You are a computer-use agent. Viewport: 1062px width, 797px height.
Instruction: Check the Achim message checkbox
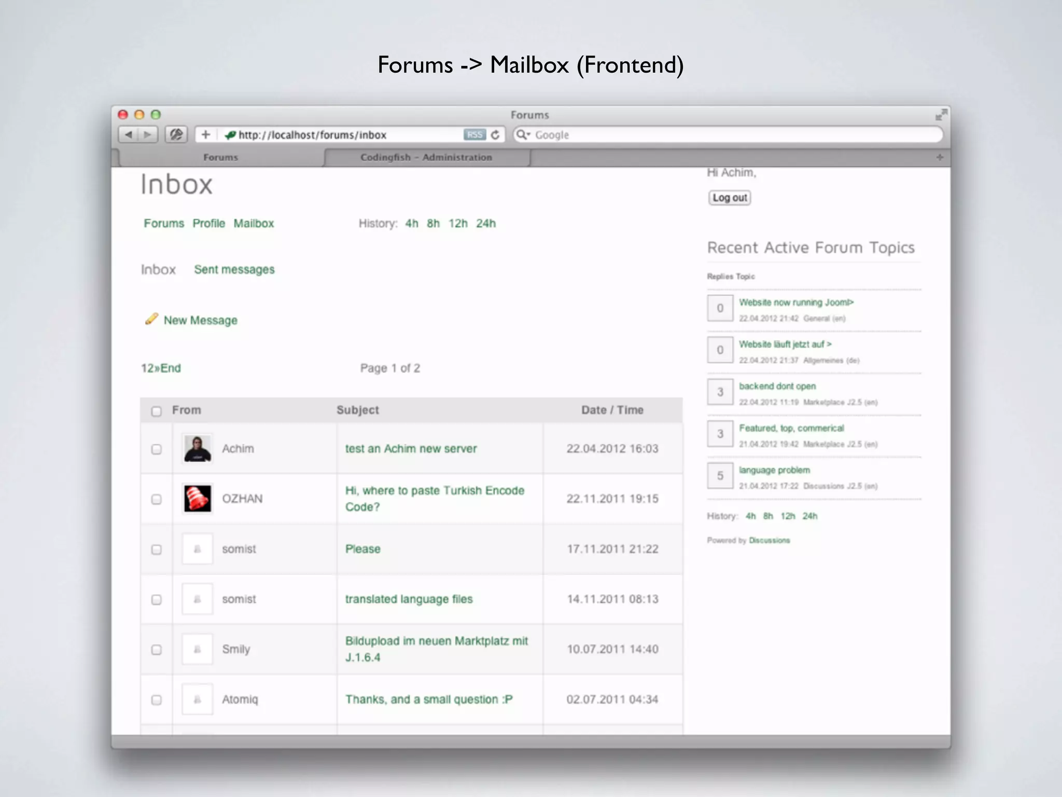[x=156, y=449]
